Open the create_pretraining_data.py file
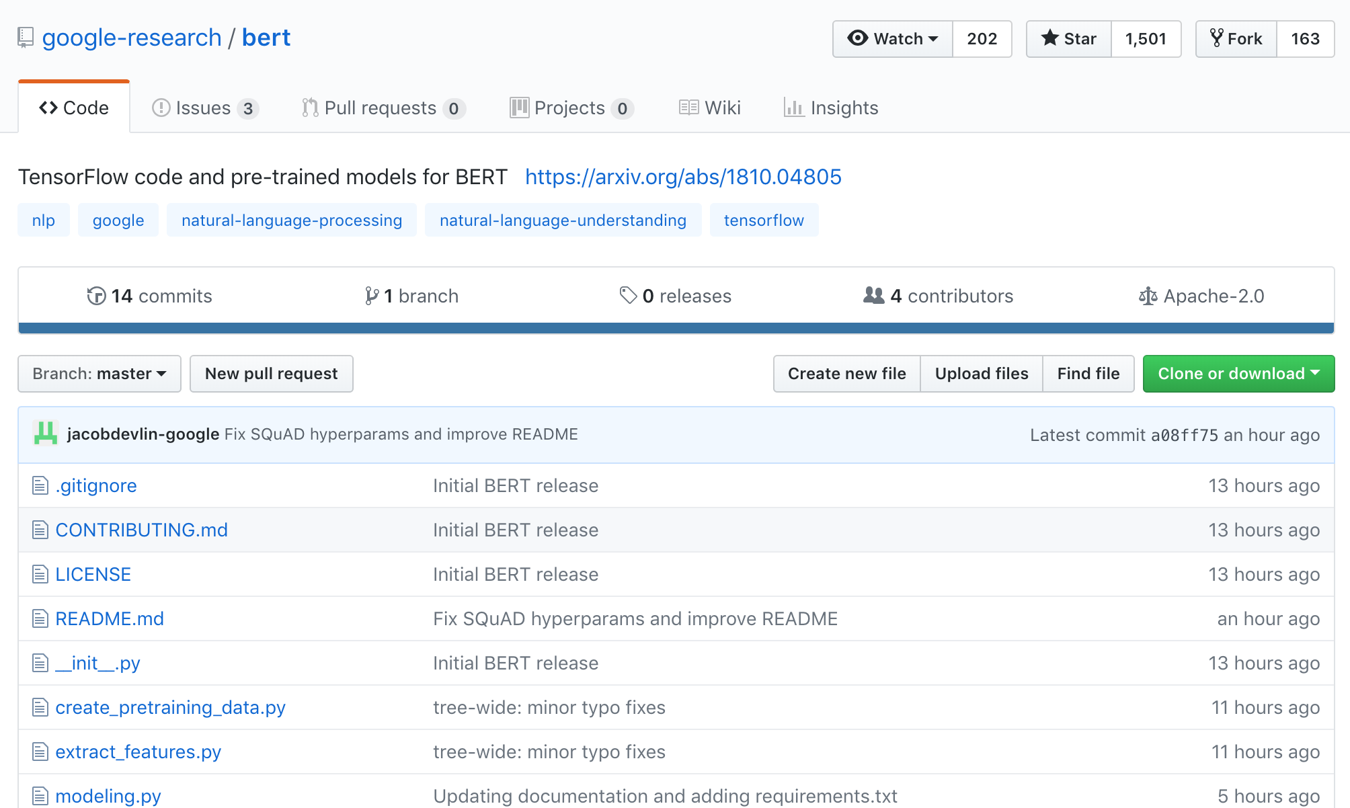Viewport: 1350px width, 808px height. [170, 707]
